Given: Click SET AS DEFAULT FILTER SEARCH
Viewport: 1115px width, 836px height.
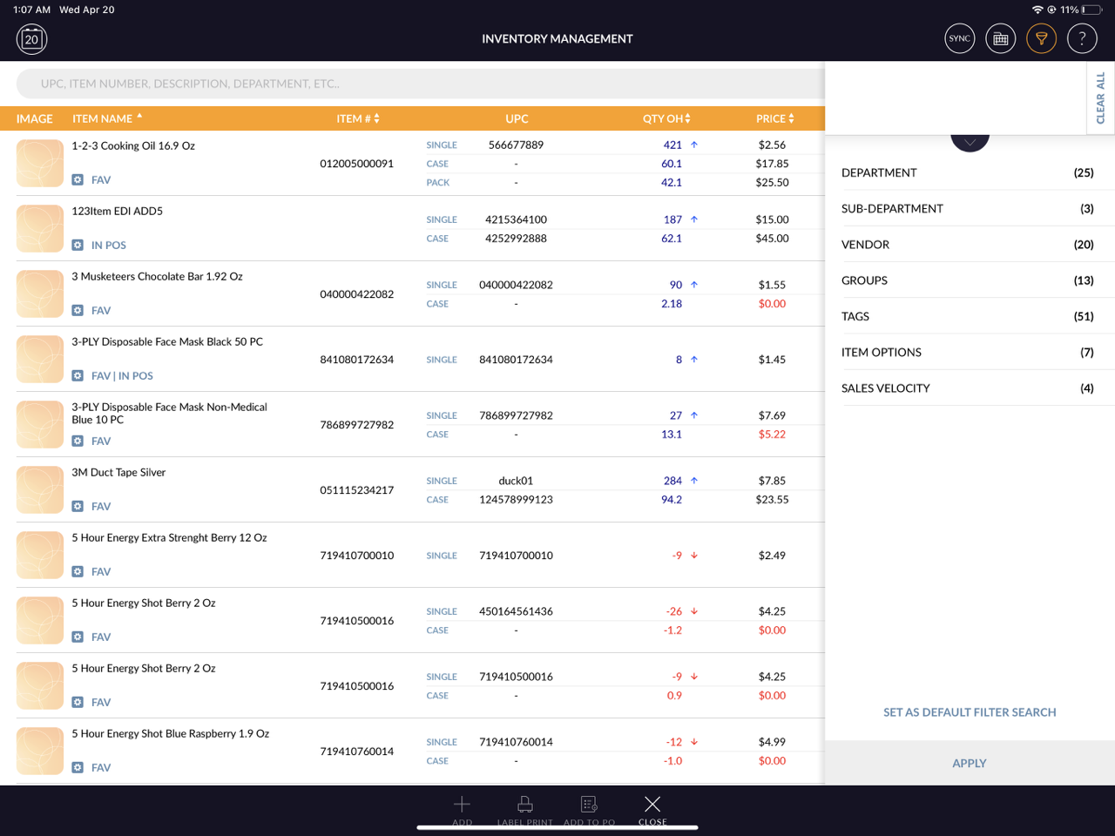Looking at the screenshot, I should click(970, 711).
